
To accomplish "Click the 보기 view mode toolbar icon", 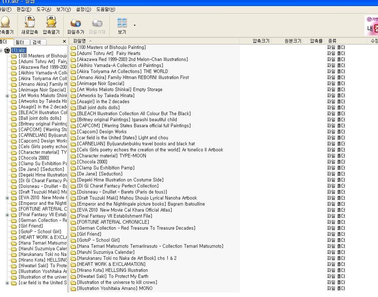I will pyautogui.click(x=122, y=23).
